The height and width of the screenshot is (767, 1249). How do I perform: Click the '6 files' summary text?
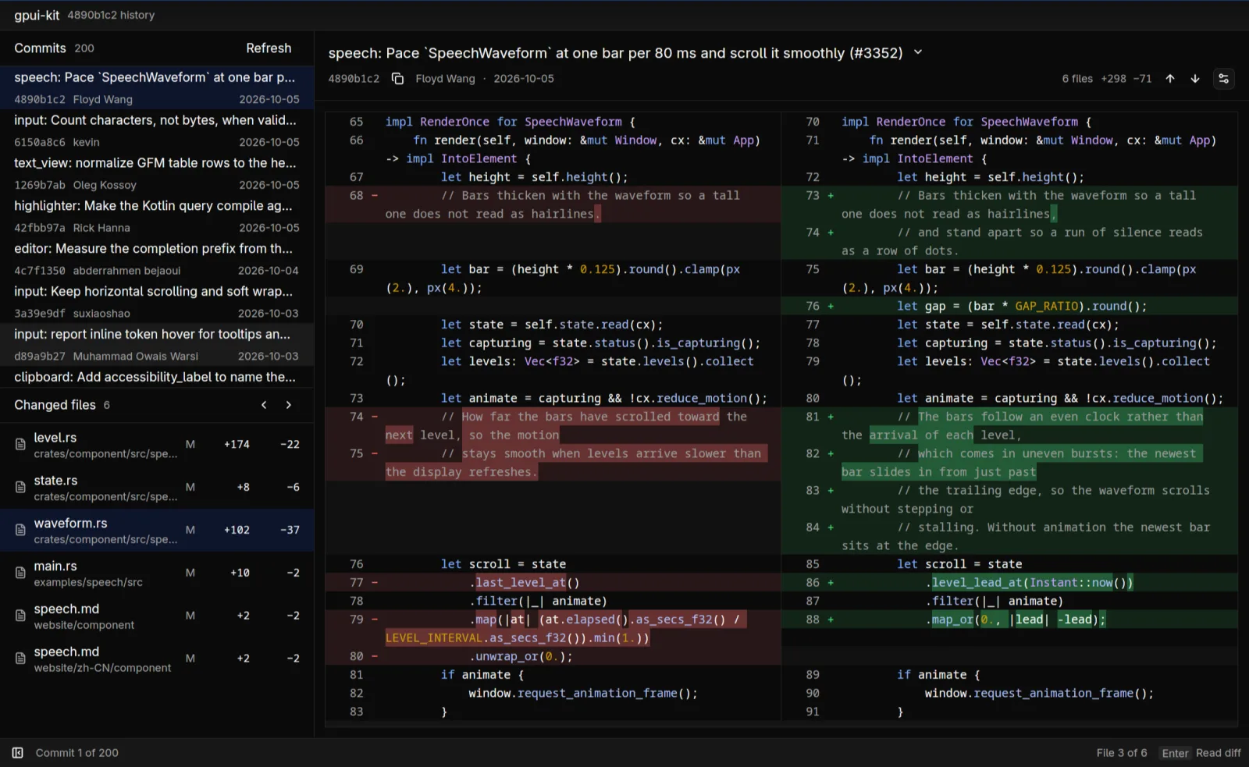[1077, 79]
